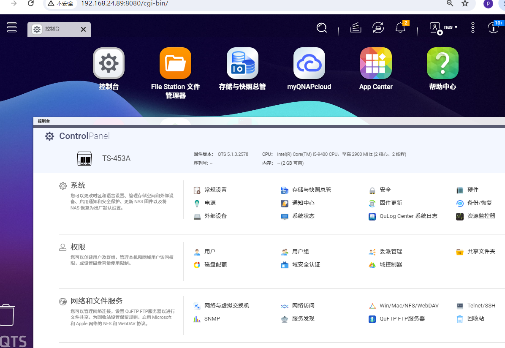The image size is (505, 348).
Task: Click the 备份/恢复 icon
Action: pyautogui.click(x=460, y=203)
